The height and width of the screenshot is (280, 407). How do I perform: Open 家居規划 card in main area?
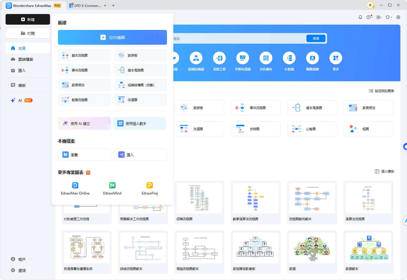pyautogui.click(x=368, y=108)
